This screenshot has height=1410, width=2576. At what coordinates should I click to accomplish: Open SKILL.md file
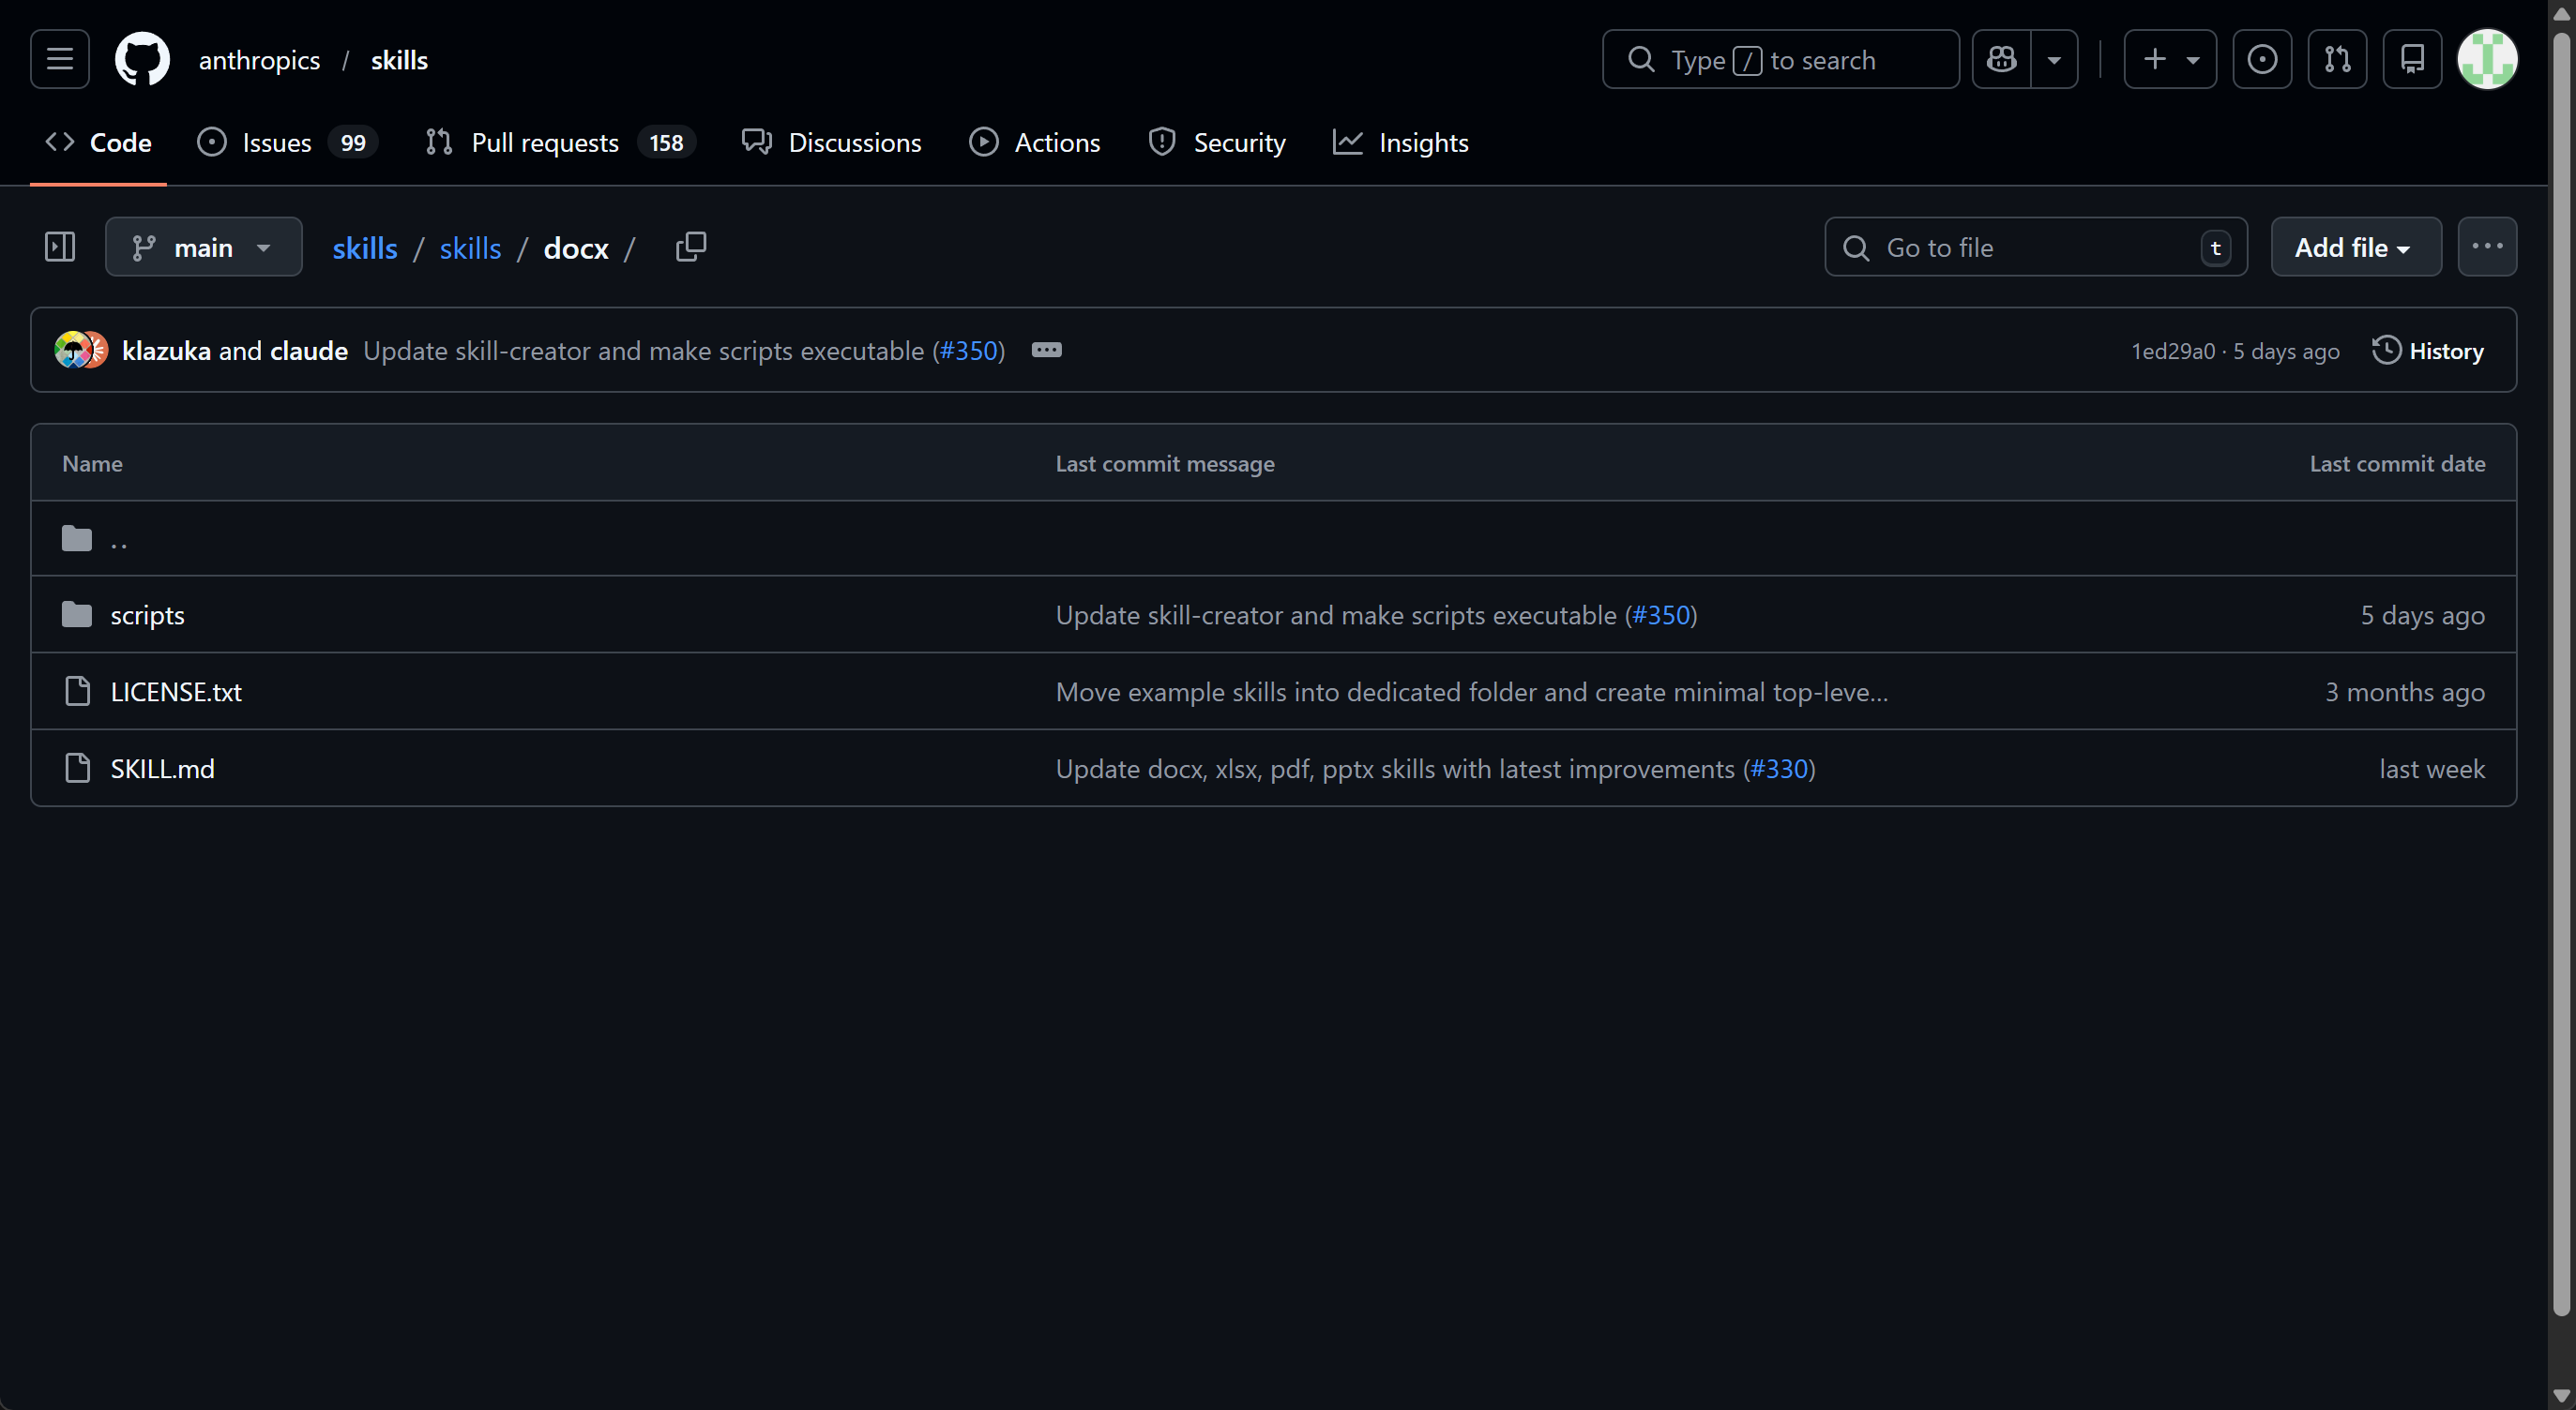162,769
